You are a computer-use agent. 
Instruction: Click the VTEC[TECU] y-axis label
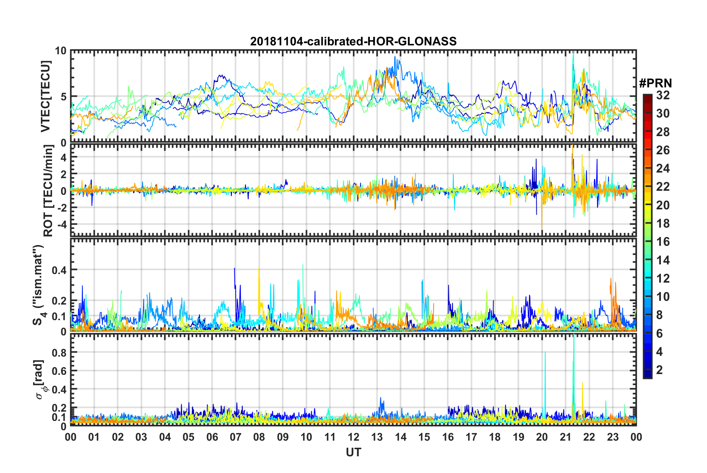(x=45, y=96)
